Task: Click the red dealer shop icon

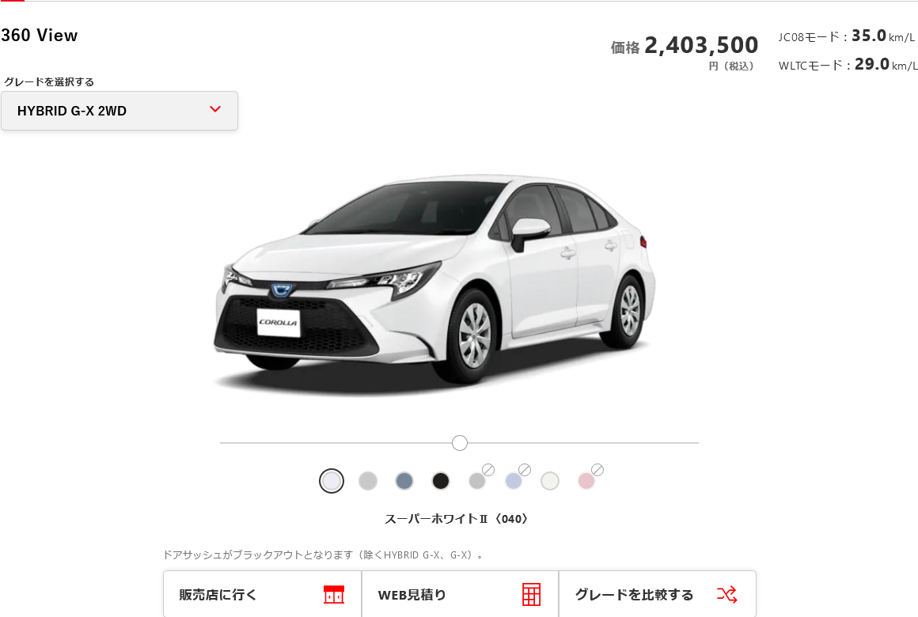Action: click(x=334, y=594)
